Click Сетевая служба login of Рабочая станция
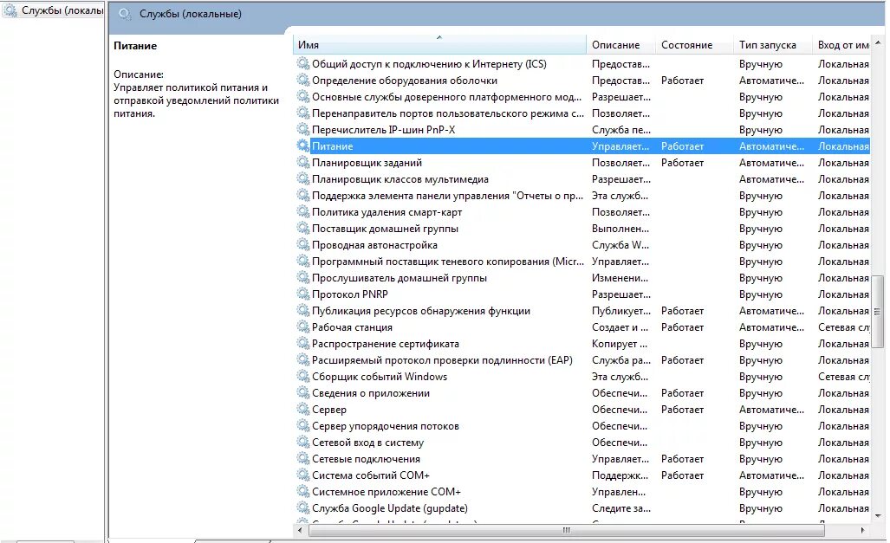 pyautogui.click(x=843, y=326)
